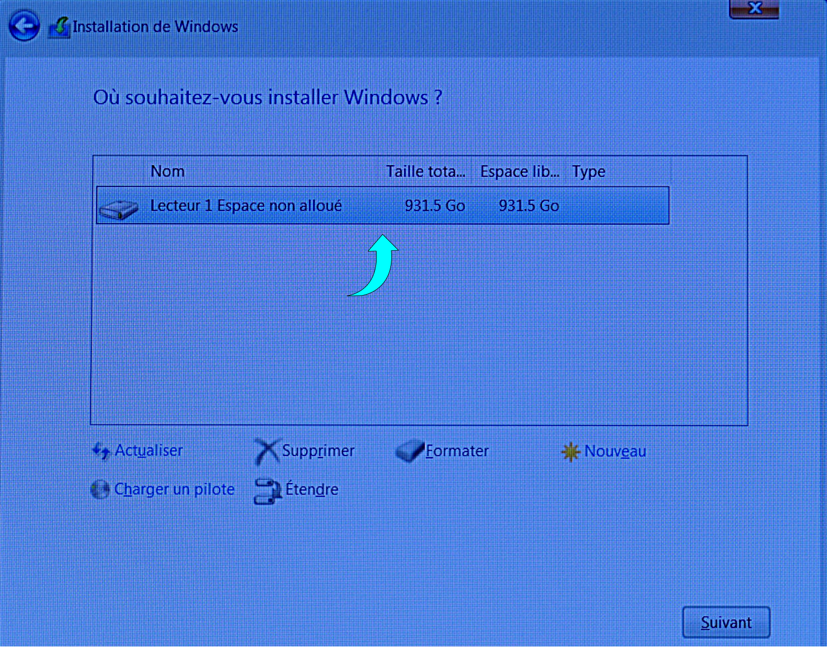Refresh the list via Actualiser link

click(x=149, y=451)
